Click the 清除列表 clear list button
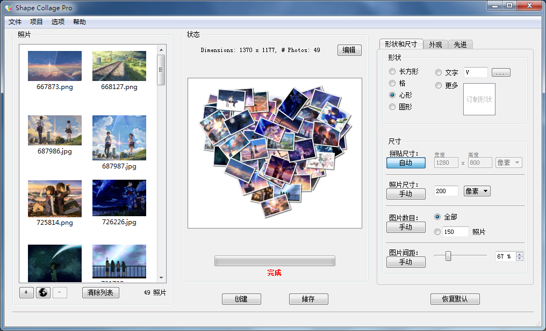The width and height of the screenshot is (546, 331). (x=100, y=293)
